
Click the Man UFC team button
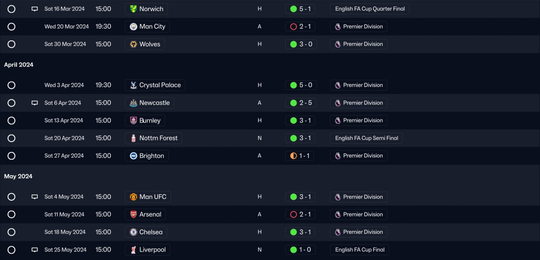tap(153, 197)
